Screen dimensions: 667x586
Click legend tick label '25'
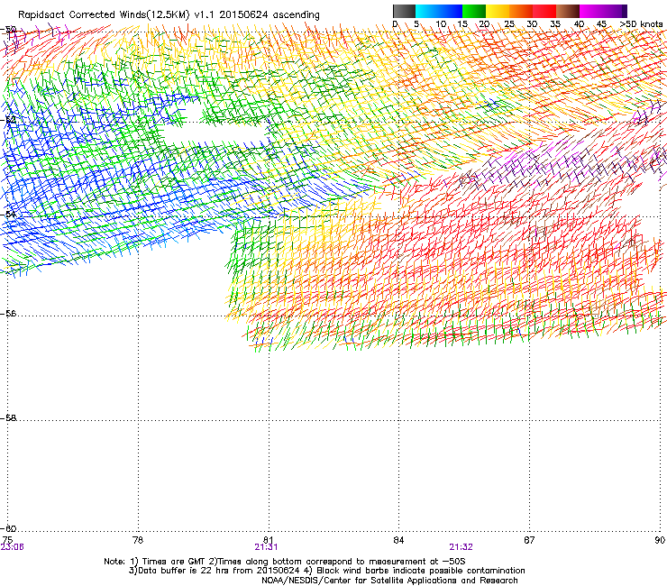(x=509, y=24)
